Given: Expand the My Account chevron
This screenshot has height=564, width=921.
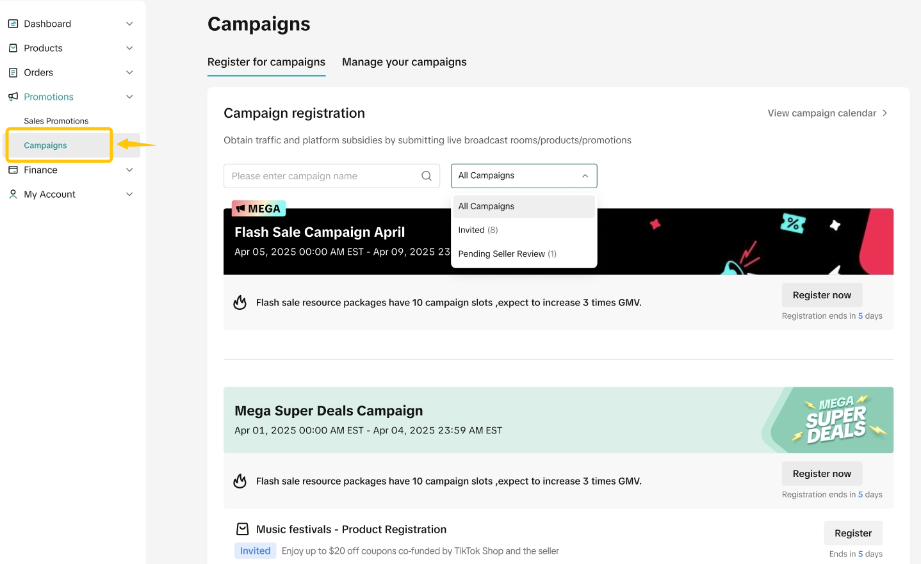Looking at the screenshot, I should (129, 194).
